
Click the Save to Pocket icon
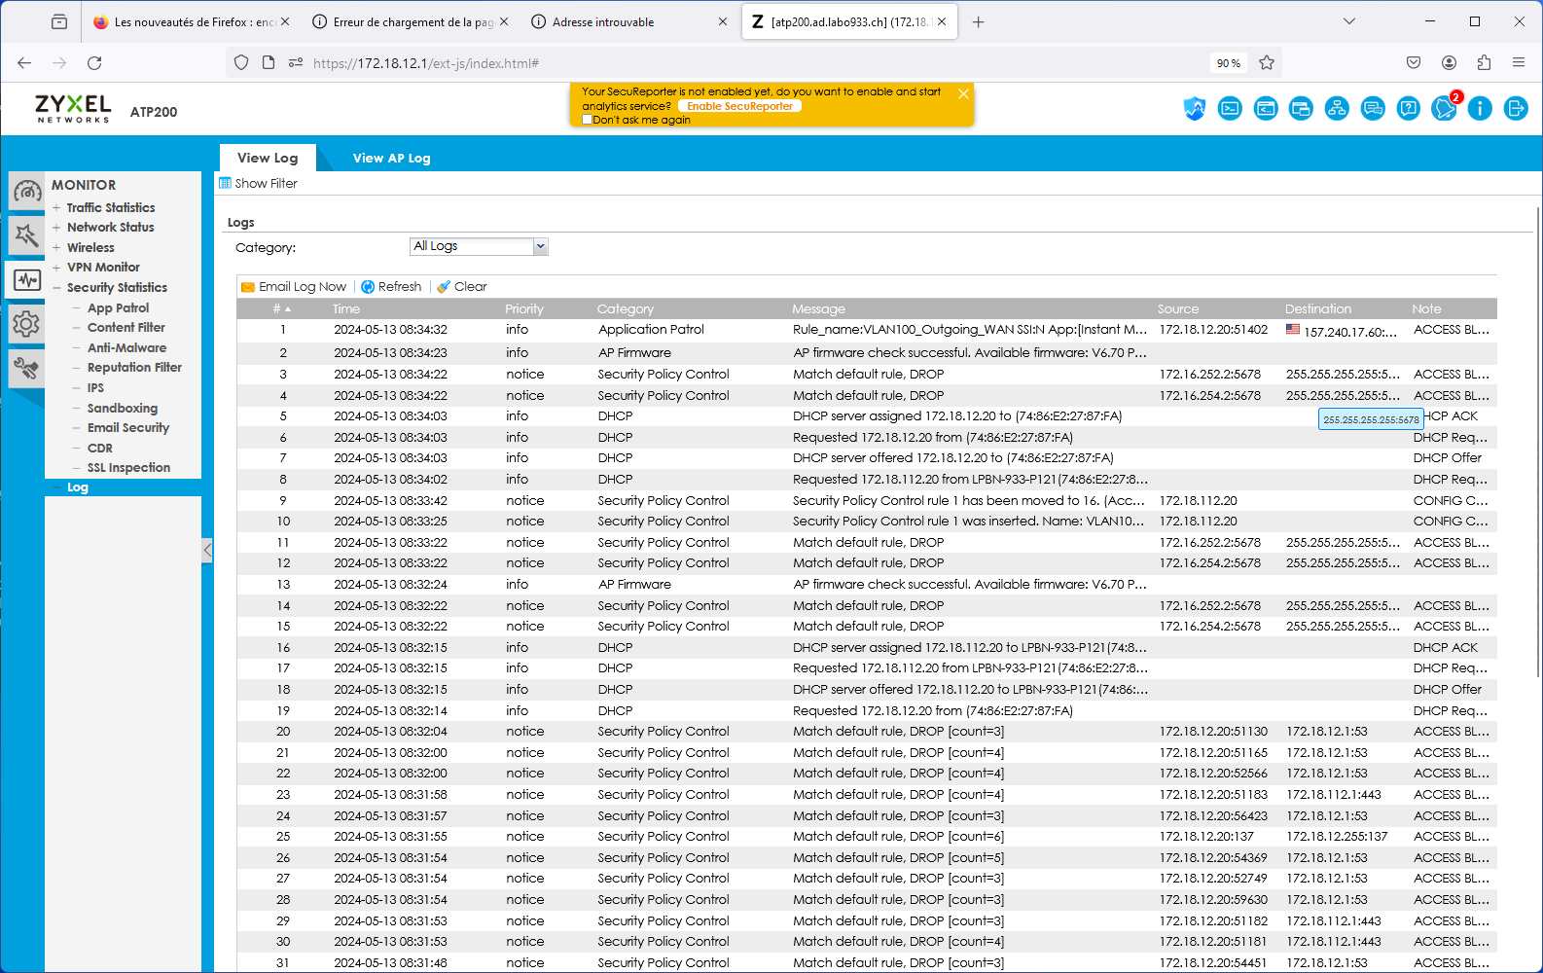(x=1414, y=63)
